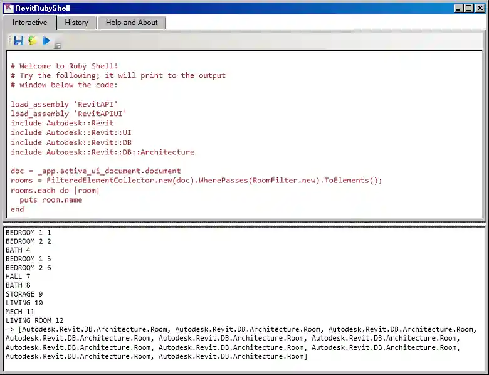Click the 'STORAGE 9' line in output
489x375 pixels.
24,294
